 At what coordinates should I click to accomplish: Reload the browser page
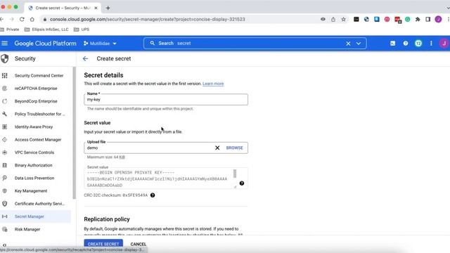pos(22,19)
